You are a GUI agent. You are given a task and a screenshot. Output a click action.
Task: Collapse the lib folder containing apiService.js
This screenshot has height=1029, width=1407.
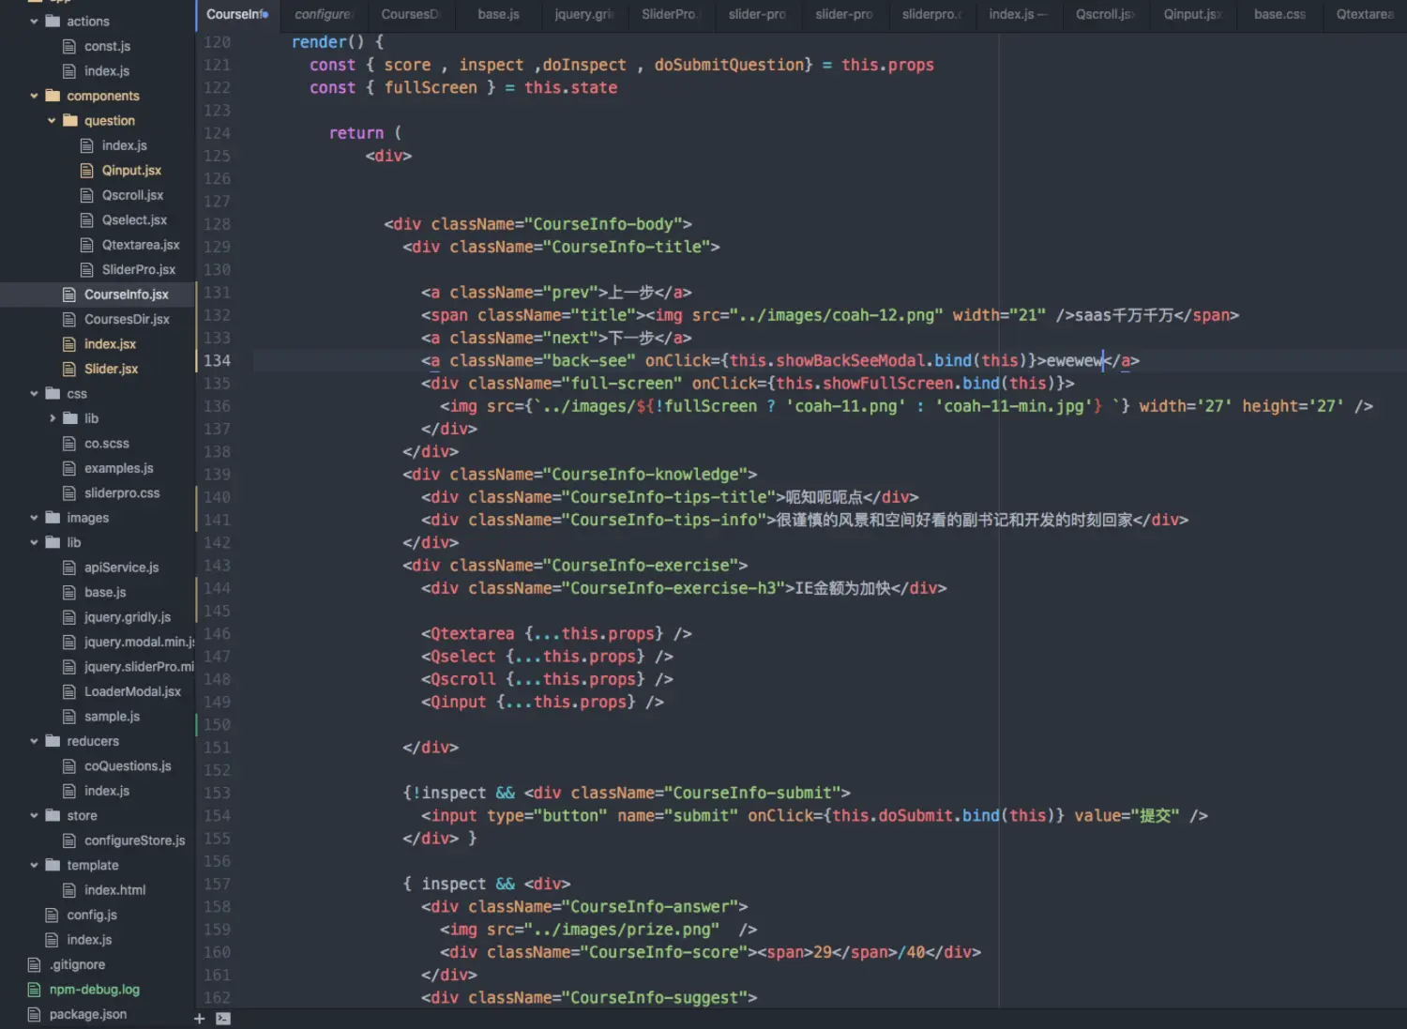34,542
